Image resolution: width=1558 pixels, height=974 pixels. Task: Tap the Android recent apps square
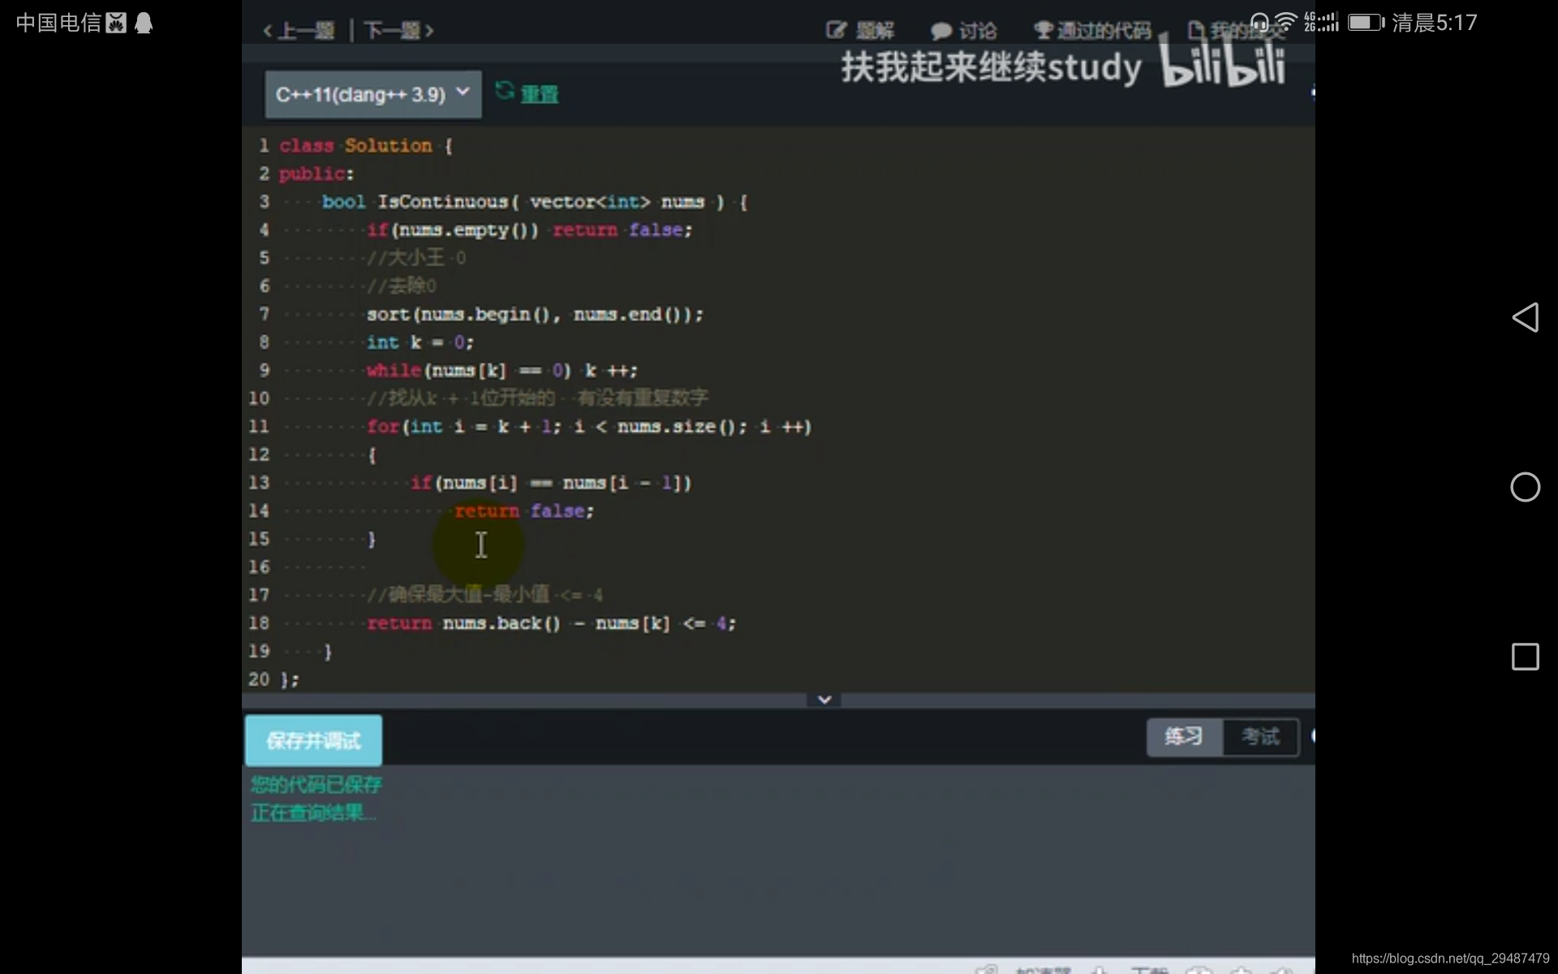pos(1525,657)
